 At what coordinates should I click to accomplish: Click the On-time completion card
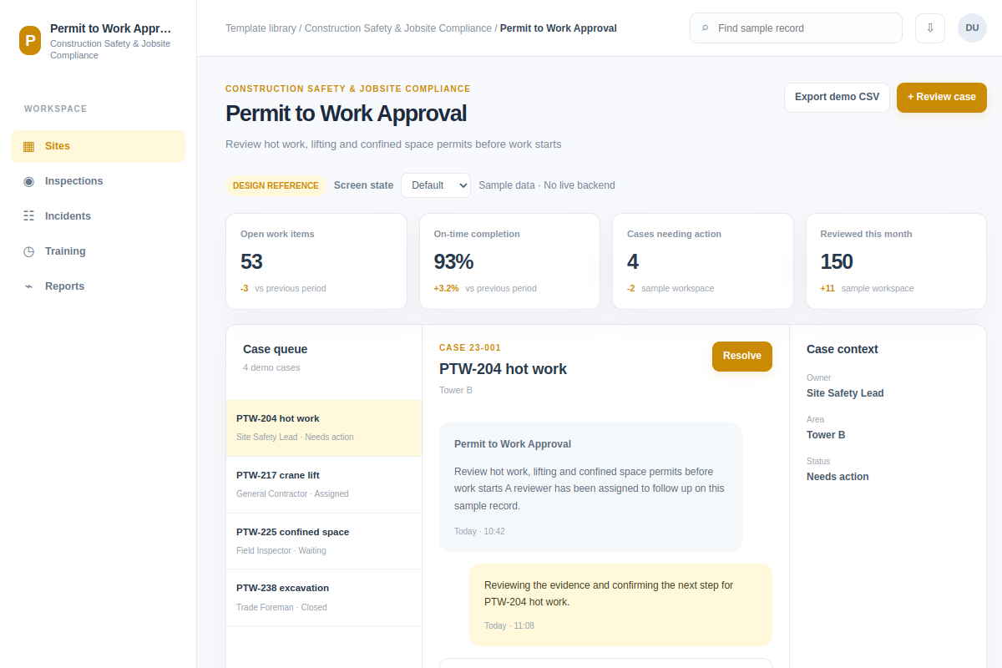pyautogui.click(x=509, y=261)
